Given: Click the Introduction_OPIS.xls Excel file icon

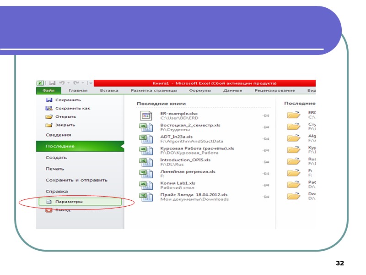Looking at the screenshot, I should 146,162.
